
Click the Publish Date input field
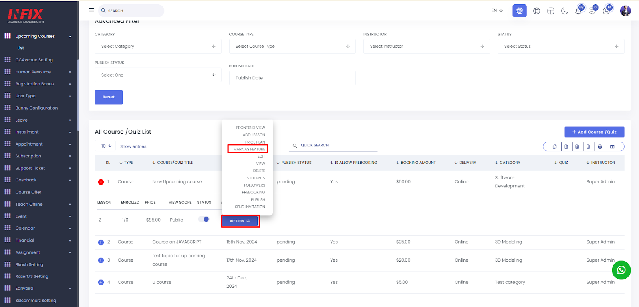point(292,78)
